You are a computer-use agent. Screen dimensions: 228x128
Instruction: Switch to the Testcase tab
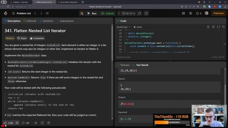coord(123,65)
